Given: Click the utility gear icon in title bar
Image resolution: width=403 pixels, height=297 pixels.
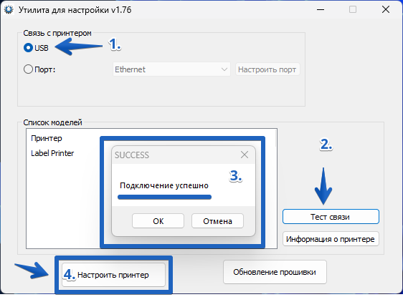Looking at the screenshot, I should (9, 10).
